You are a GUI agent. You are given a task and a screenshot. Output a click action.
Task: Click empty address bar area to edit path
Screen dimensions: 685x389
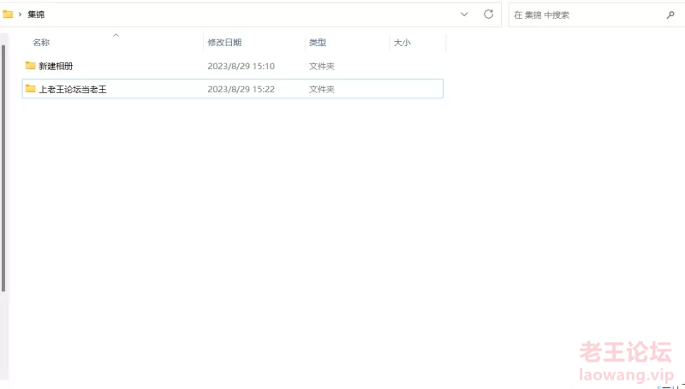tap(257, 15)
